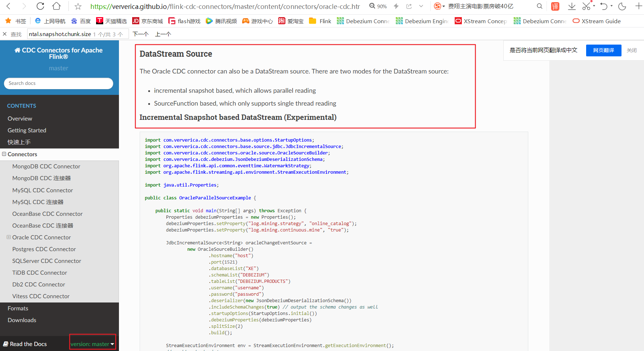644x351 pixels.
Task: Open the 百度 bookmark
Action: [x=81, y=21]
